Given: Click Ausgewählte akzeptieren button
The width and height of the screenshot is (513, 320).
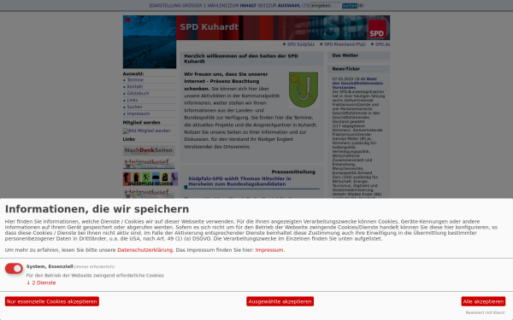Looking at the screenshot, I should point(280,301).
